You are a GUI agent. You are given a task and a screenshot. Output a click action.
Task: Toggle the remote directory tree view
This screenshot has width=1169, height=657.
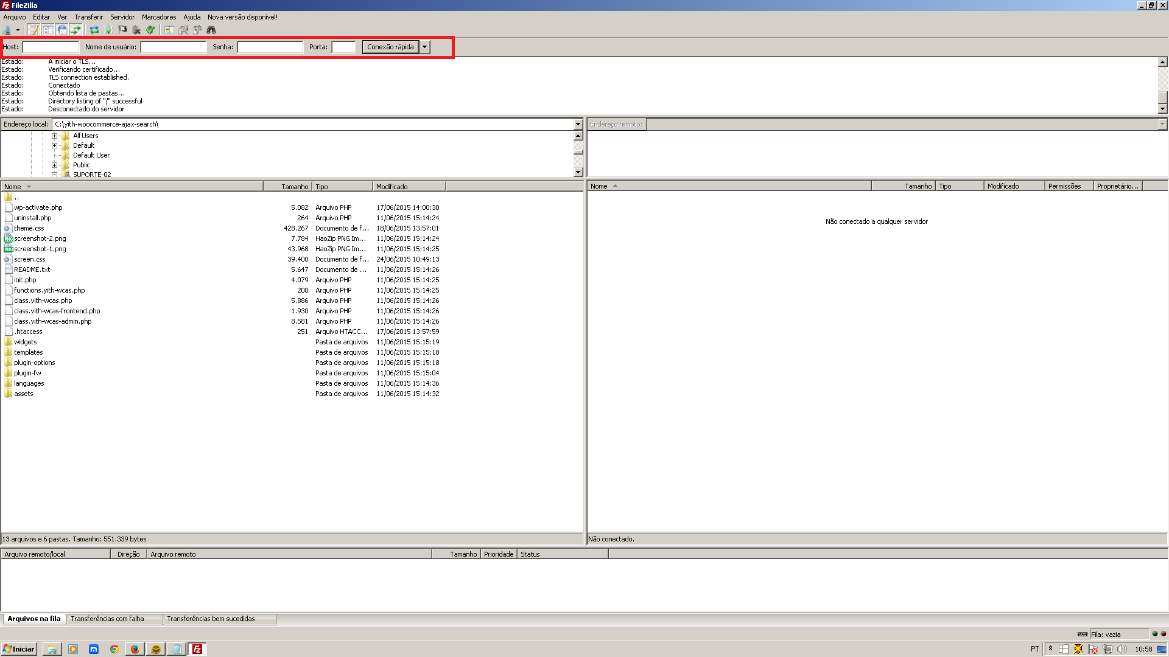tap(62, 30)
